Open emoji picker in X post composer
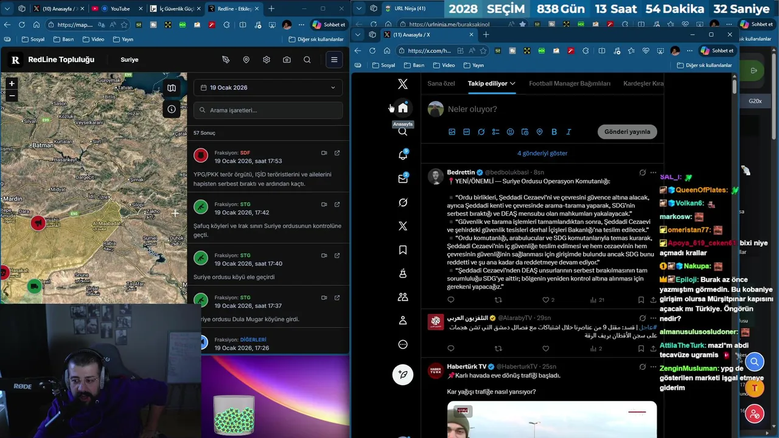The image size is (779, 438). [510, 132]
